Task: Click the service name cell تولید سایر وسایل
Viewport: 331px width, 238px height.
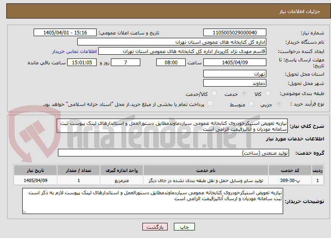Action: pos(206,180)
